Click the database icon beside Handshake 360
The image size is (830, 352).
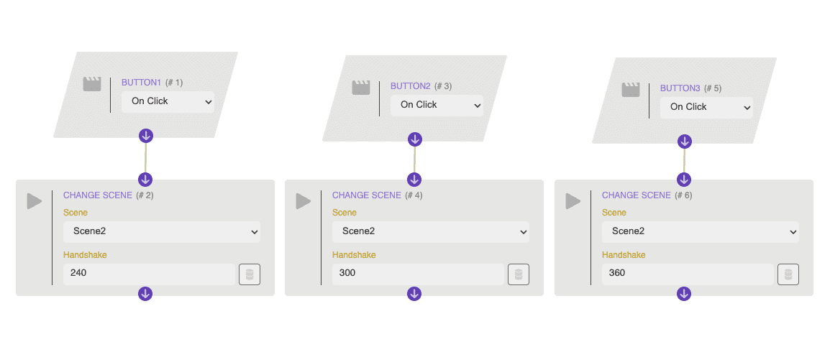point(788,274)
